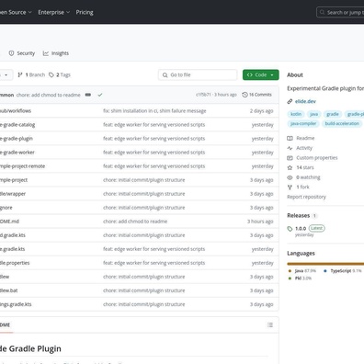Open the elide.dev website link

pos(305,101)
